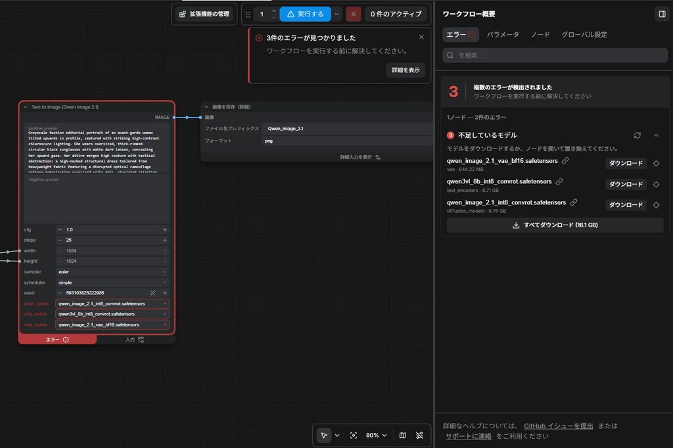Collapse the 不足しているモデル section
The image size is (673, 448).
pyautogui.click(x=656, y=135)
